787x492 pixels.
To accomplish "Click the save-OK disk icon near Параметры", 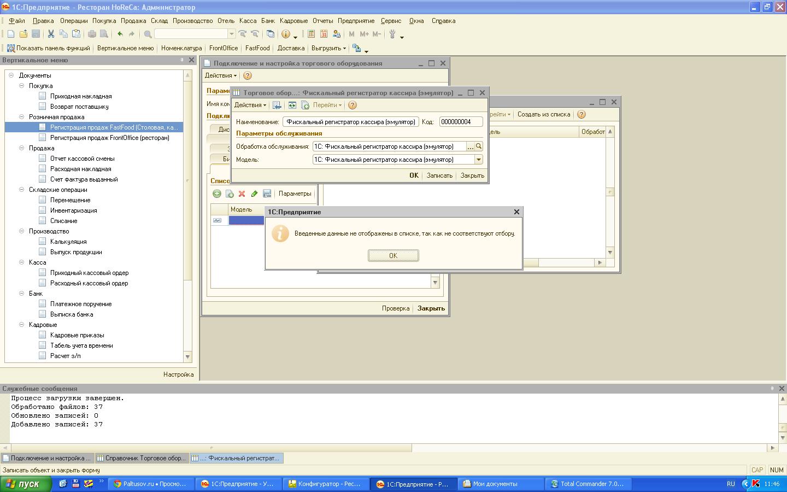I will (267, 194).
